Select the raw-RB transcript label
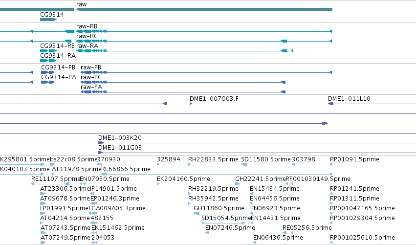 tap(87, 26)
